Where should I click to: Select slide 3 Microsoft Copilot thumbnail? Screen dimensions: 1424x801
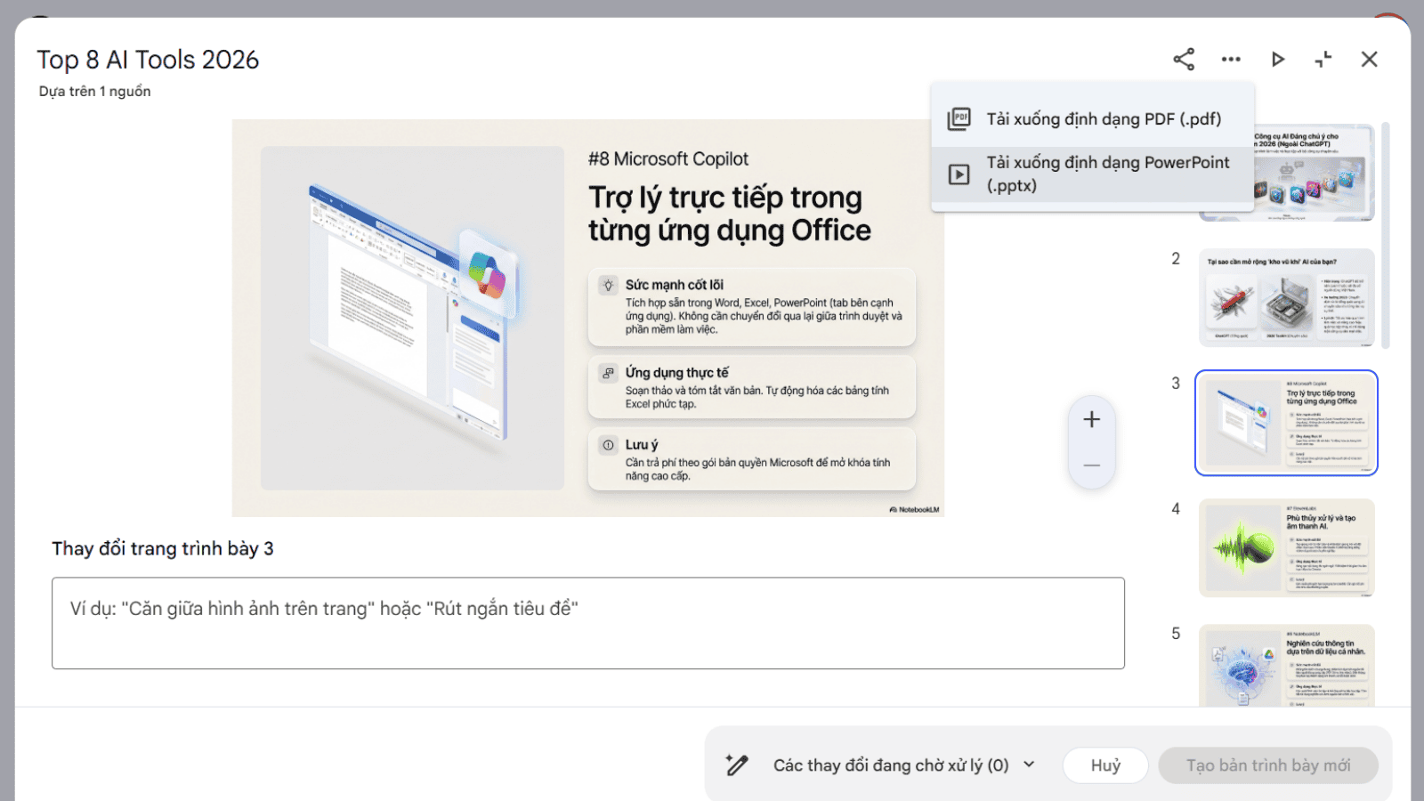click(x=1286, y=423)
